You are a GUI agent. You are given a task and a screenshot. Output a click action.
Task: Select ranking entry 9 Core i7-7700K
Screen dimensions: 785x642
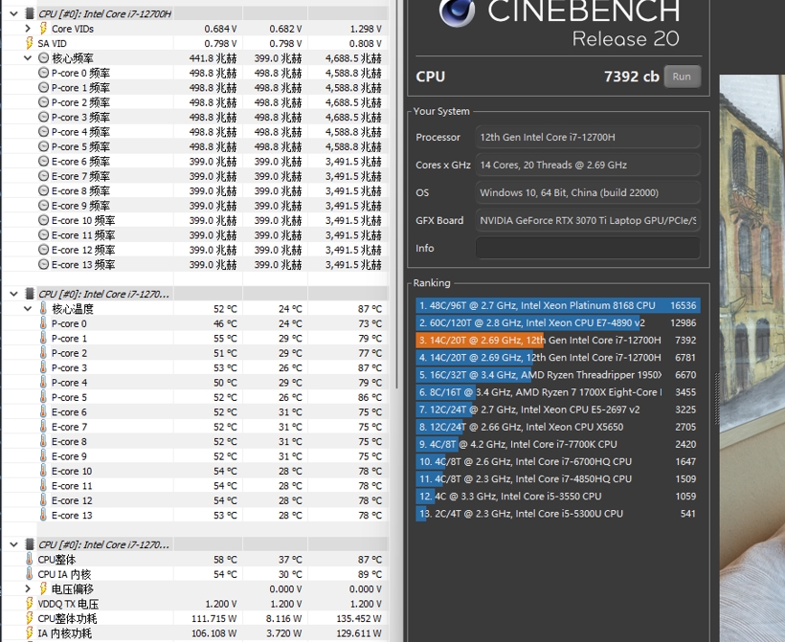coord(558,444)
